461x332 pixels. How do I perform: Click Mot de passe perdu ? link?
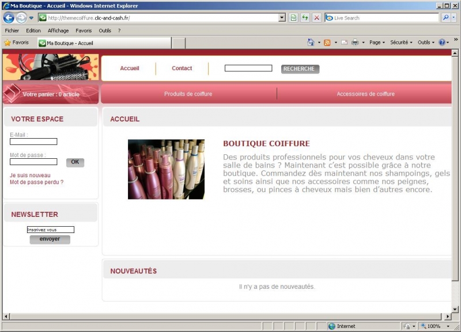(36, 182)
